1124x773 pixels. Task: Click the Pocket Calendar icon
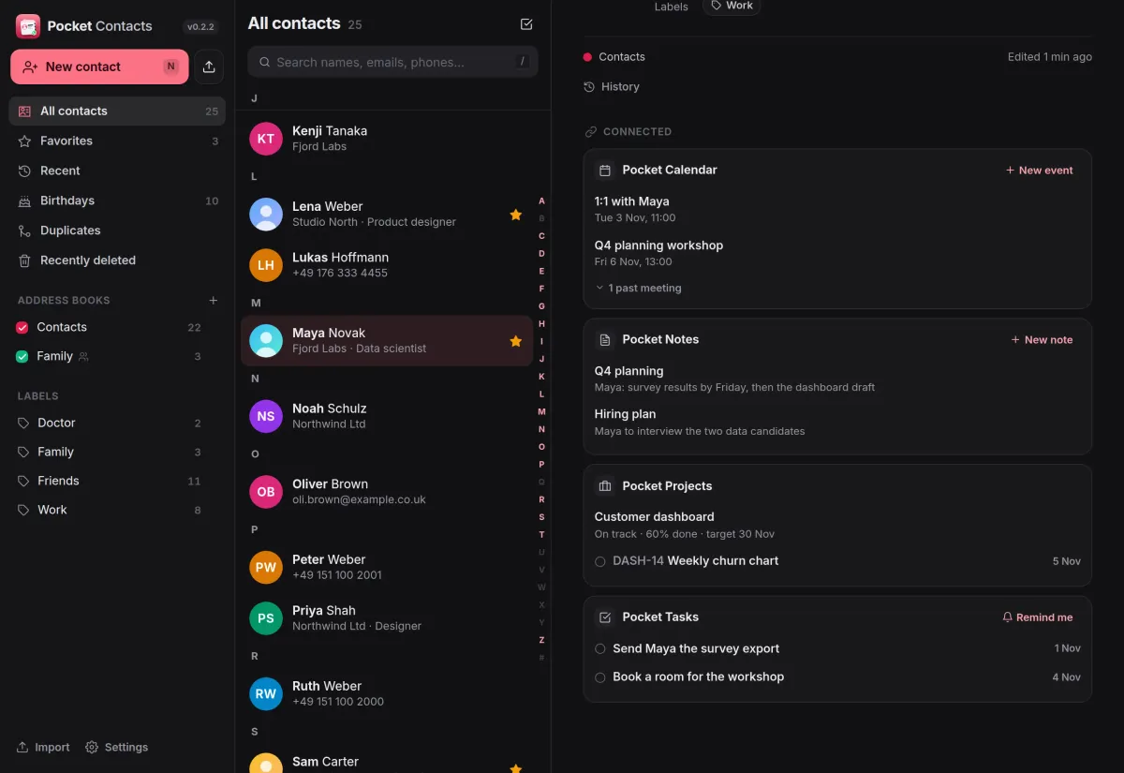[605, 171]
